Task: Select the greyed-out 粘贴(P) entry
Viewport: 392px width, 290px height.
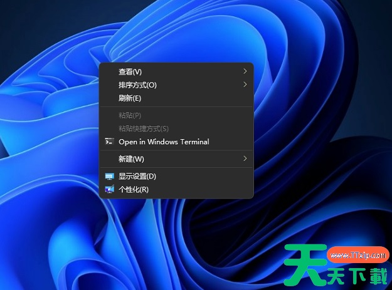Action: pyautogui.click(x=177, y=115)
